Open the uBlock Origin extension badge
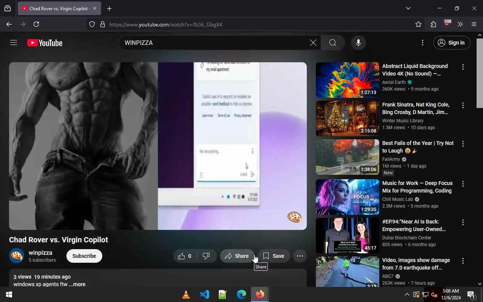 tap(447, 23)
